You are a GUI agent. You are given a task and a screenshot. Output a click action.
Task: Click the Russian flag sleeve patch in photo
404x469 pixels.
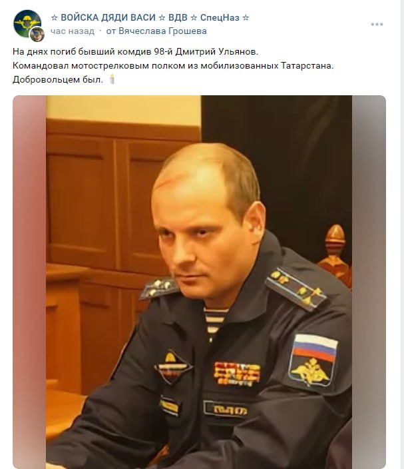coord(313,360)
